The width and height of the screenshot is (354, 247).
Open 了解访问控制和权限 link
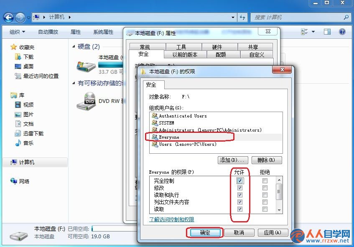(x=172, y=220)
